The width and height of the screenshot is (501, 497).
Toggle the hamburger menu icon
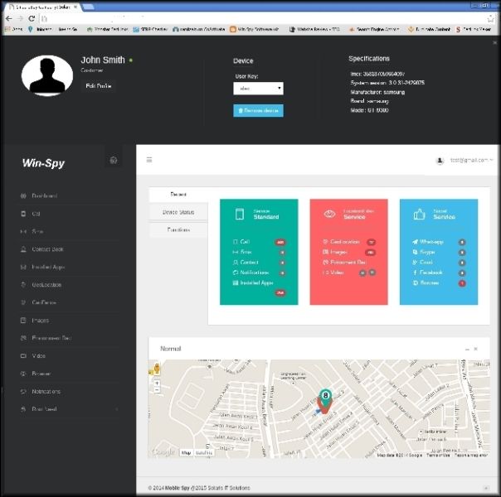click(149, 160)
